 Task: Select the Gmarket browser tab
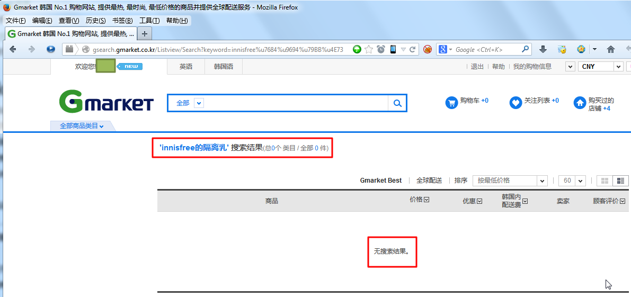click(71, 34)
